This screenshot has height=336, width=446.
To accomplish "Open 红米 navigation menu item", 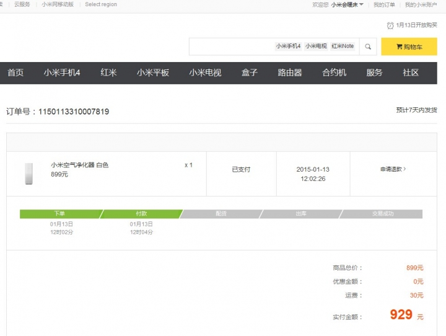I will click(108, 73).
